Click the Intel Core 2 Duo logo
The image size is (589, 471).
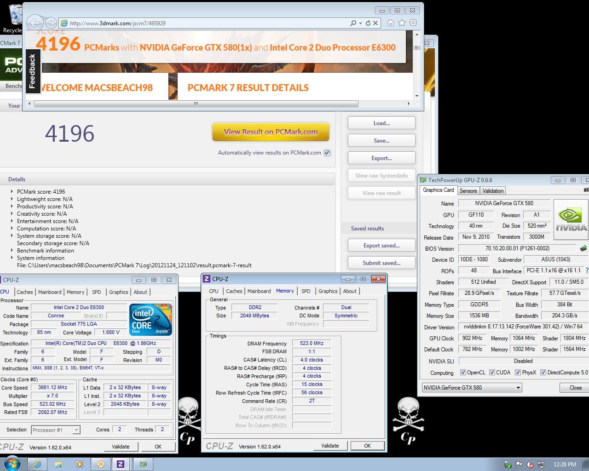150,319
